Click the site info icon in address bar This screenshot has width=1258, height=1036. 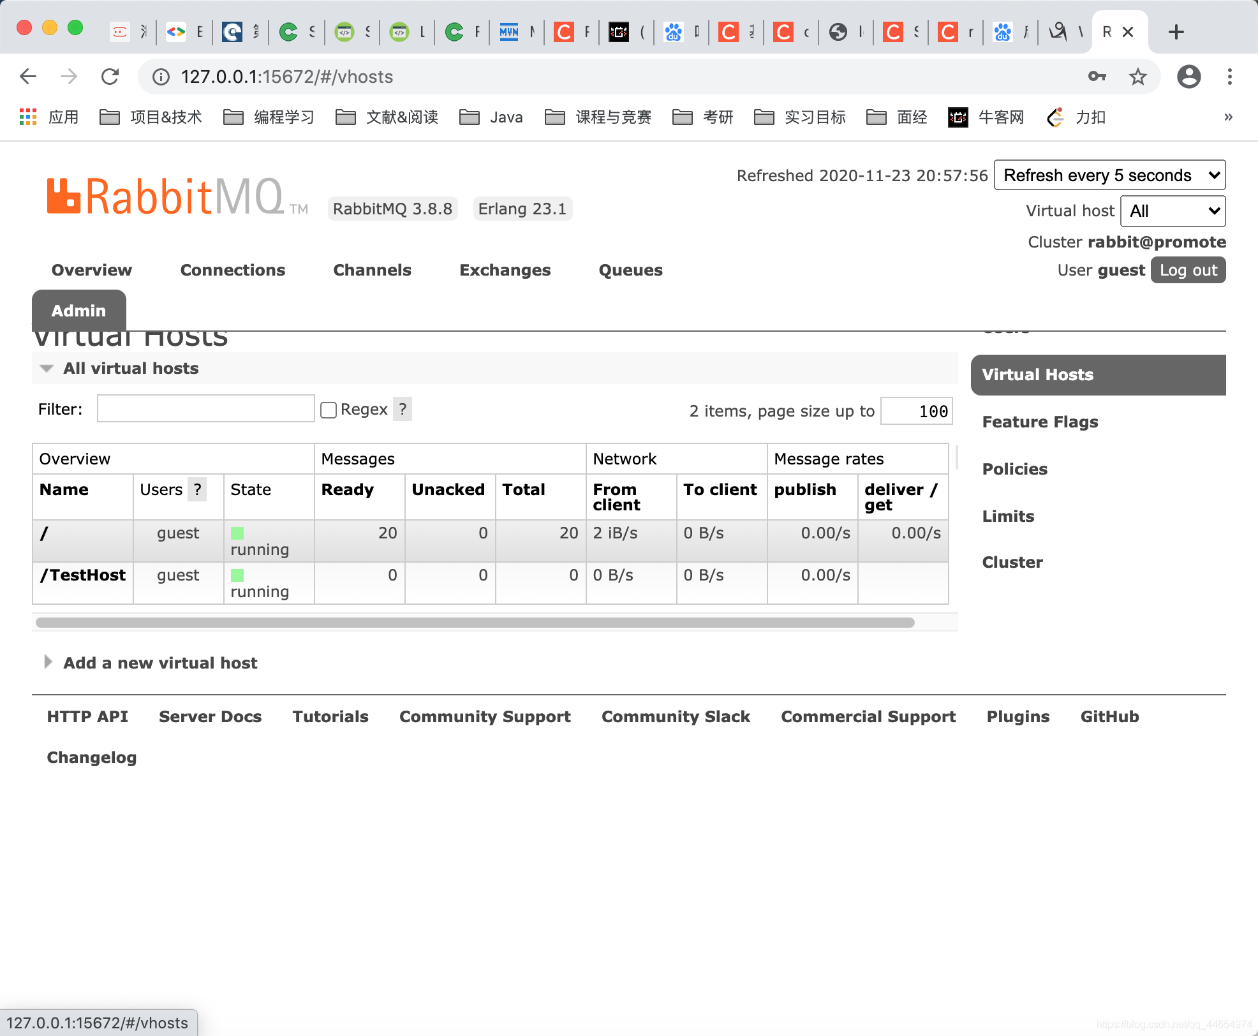(x=161, y=77)
